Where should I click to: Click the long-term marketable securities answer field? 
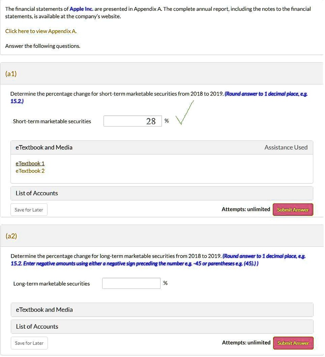[131, 283]
